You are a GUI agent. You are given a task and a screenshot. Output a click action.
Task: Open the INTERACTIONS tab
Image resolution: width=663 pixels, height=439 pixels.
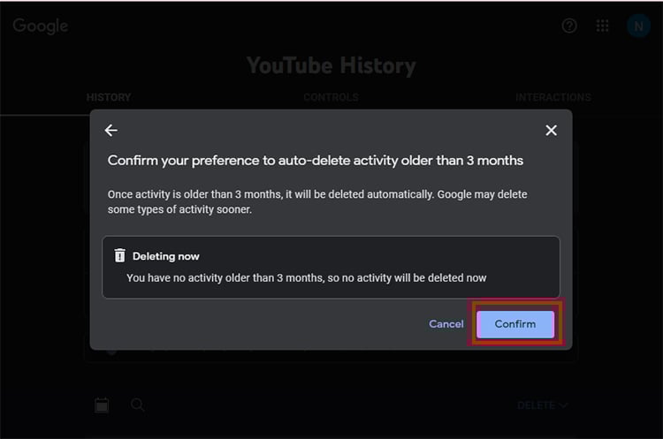tap(553, 97)
